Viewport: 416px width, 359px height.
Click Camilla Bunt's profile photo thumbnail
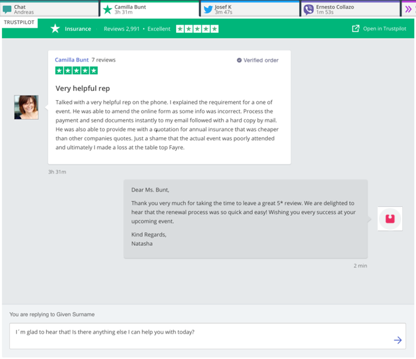26,108
